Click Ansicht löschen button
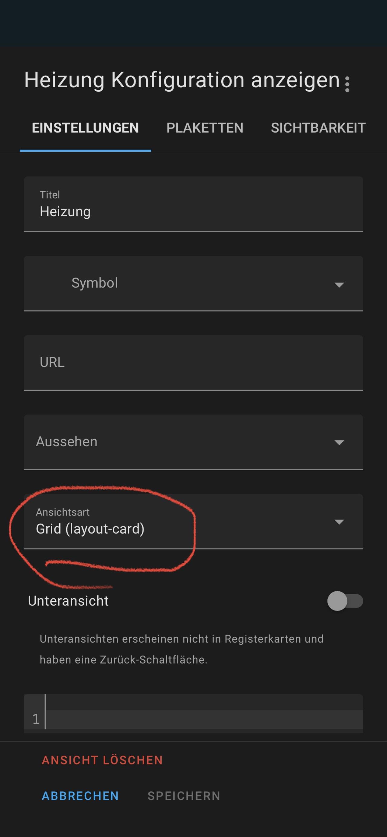Viewport: 387px width, 837px height. coord(102,760)
